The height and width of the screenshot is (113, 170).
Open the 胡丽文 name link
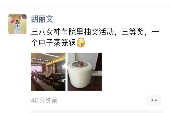click(42, 19)
